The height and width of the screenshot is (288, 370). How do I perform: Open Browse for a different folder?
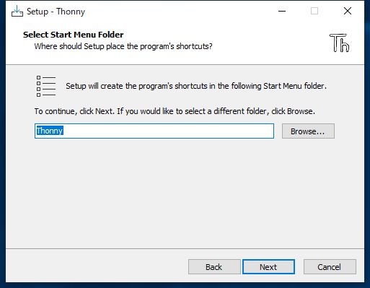point(308,131)
